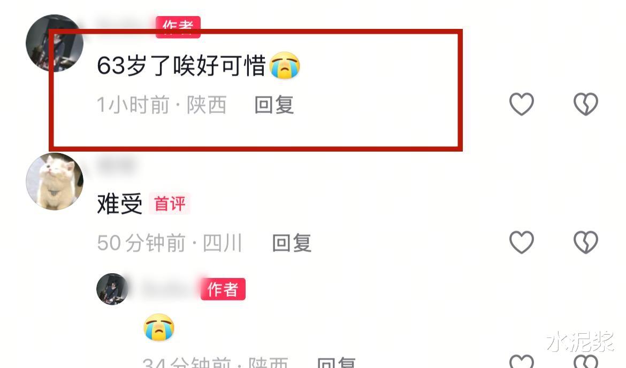626x368 pixels.
Task: Like the author's crying emoji reply
Action: [522, 361]
